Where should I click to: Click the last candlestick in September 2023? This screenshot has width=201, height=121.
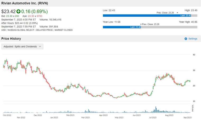190,81
